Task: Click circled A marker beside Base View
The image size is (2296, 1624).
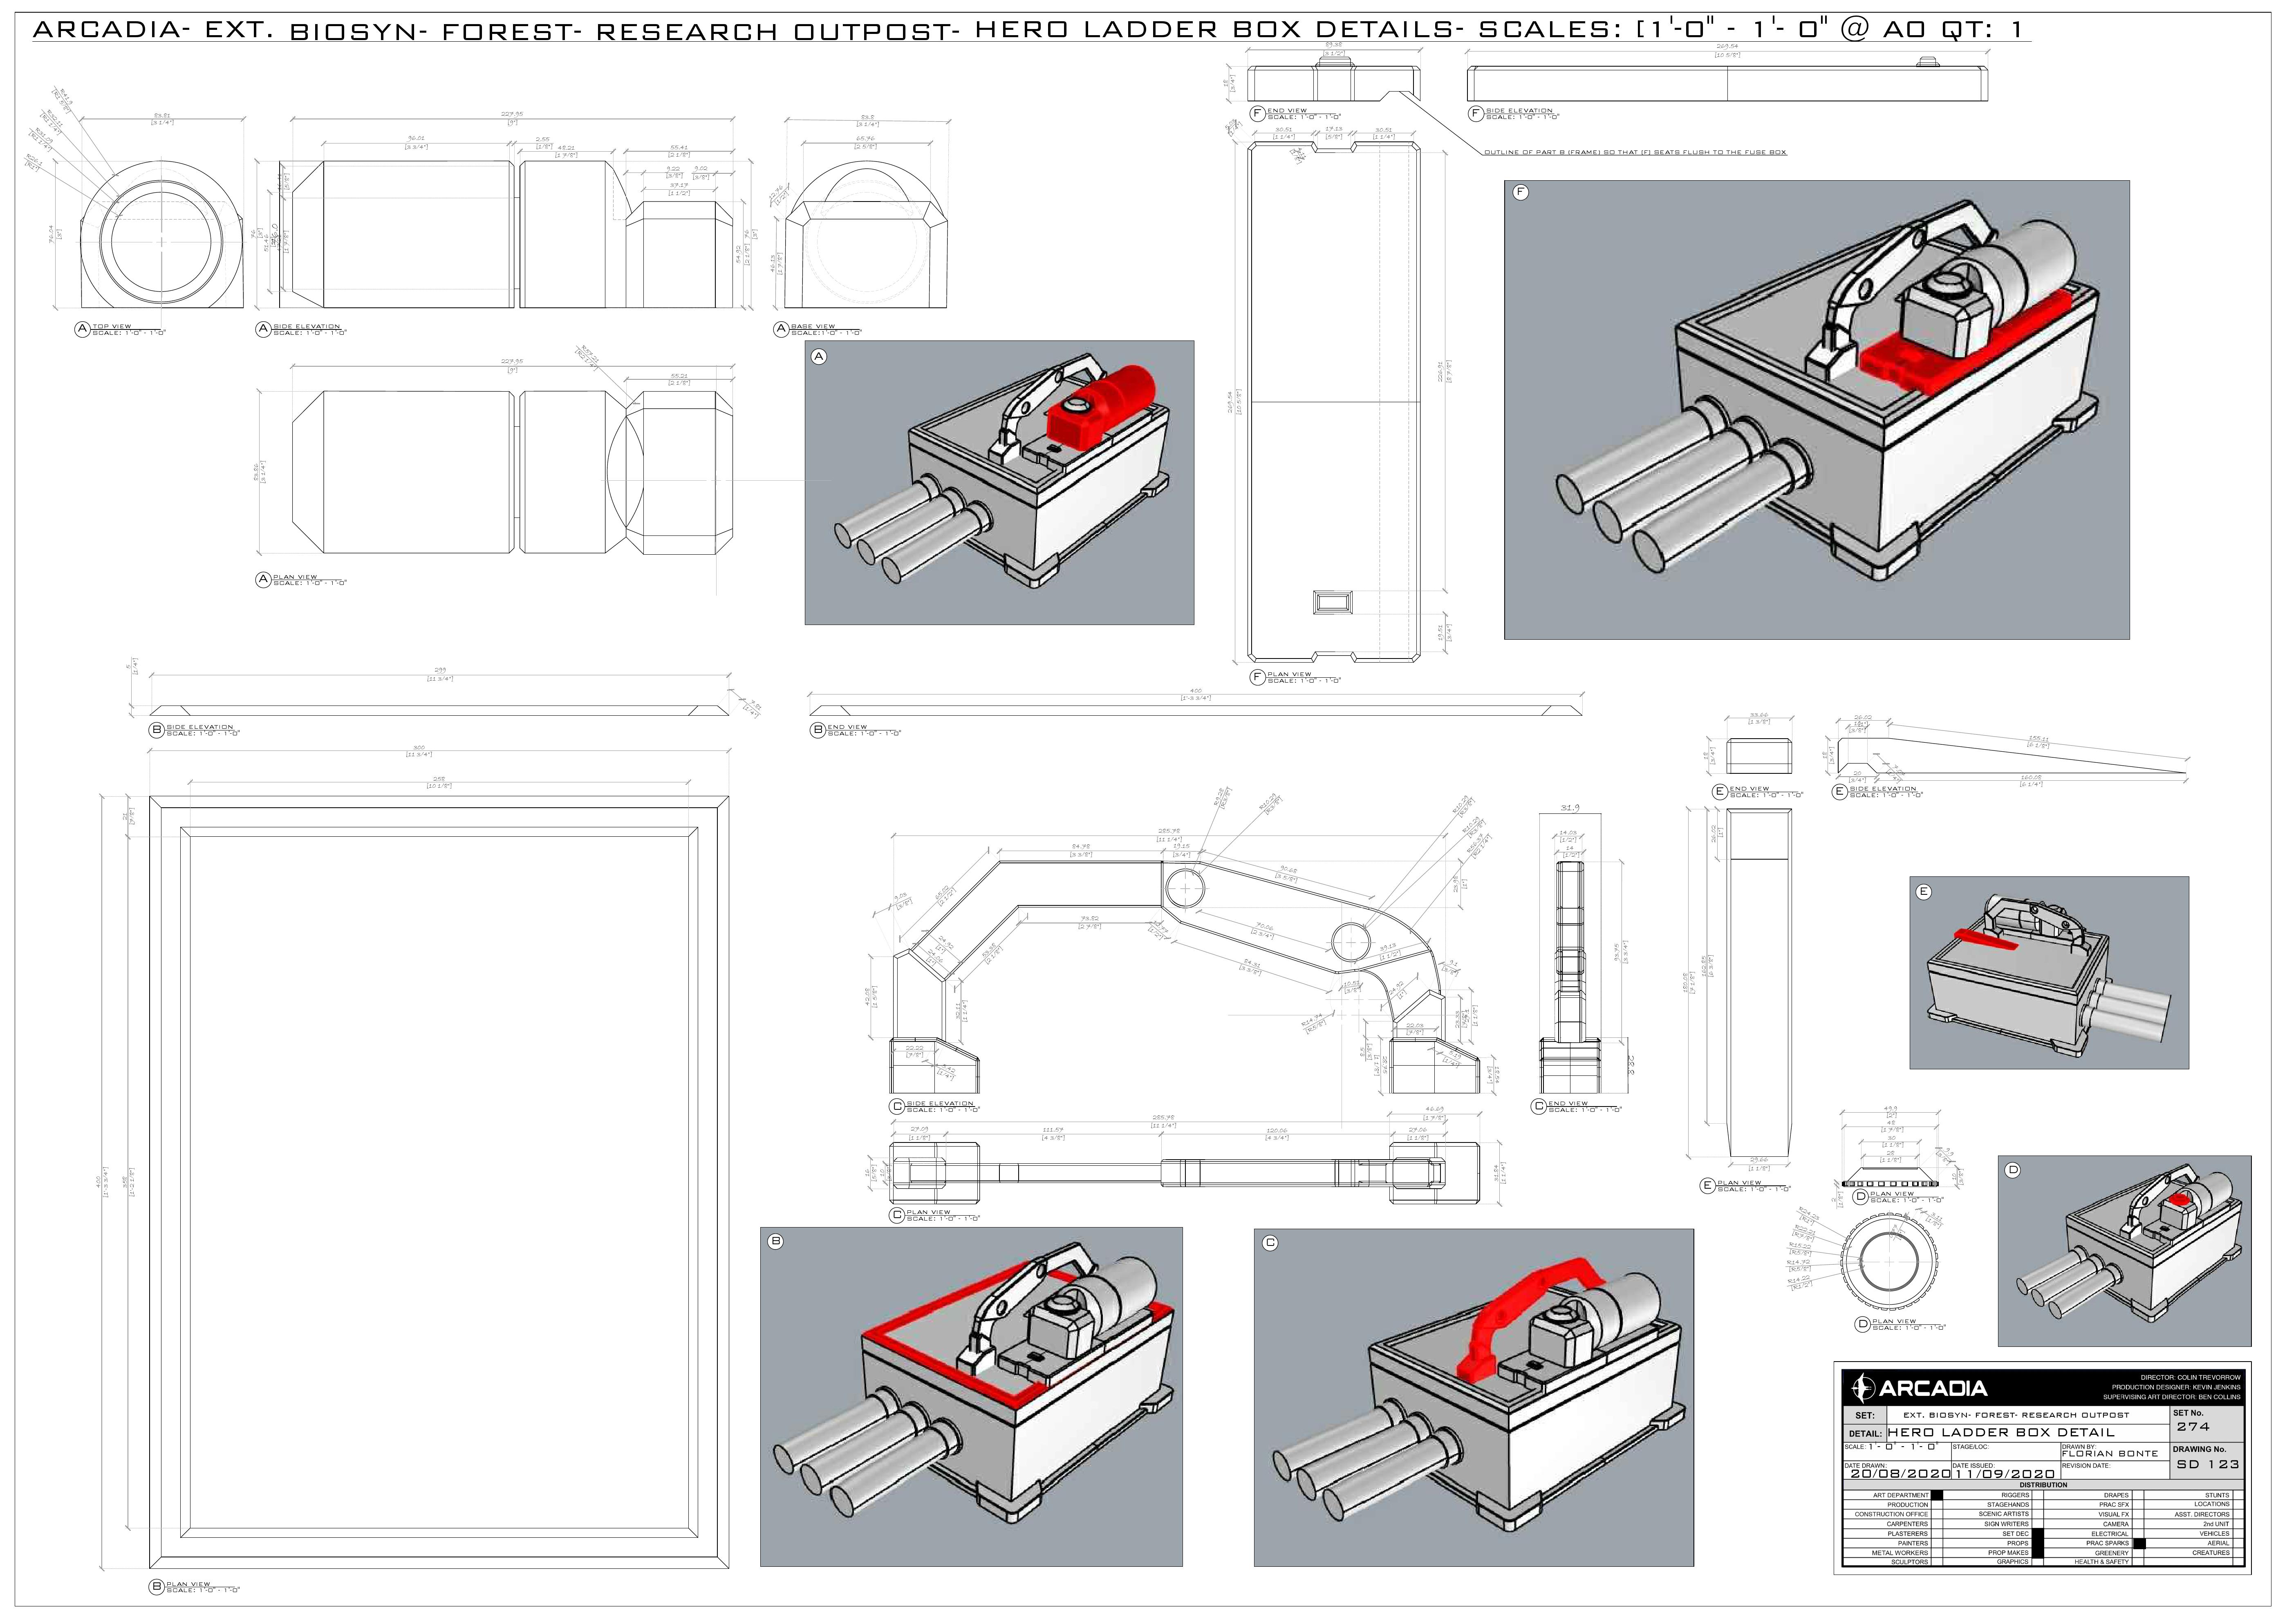Action: (x=781, y=329)
